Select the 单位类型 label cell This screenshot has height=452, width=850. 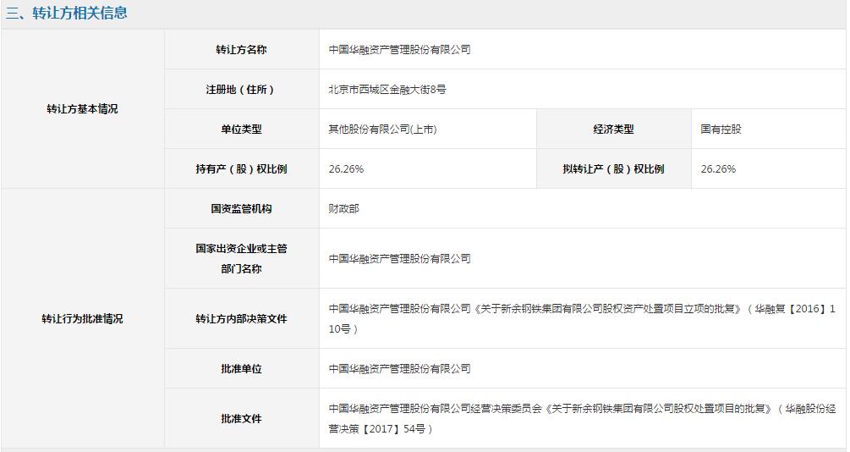tap(241, 130)
